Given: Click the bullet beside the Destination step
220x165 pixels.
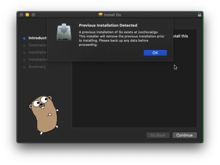Looking at the screenshot, I should coord(24,46).
